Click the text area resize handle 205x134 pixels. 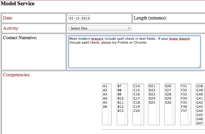click(199, 67)
